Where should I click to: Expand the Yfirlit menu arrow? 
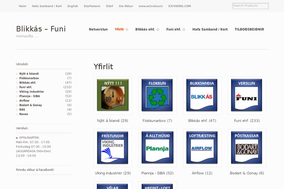coord(127,29)
